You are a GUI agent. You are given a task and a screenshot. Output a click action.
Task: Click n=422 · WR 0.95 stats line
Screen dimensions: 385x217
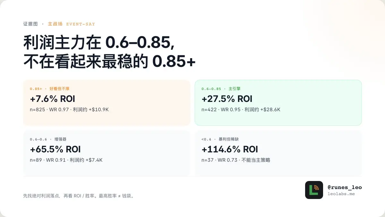[x=241, y=110]
